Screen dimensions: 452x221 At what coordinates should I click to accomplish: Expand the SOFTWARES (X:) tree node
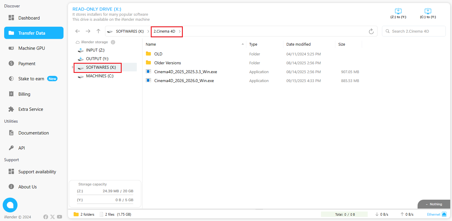72,68
